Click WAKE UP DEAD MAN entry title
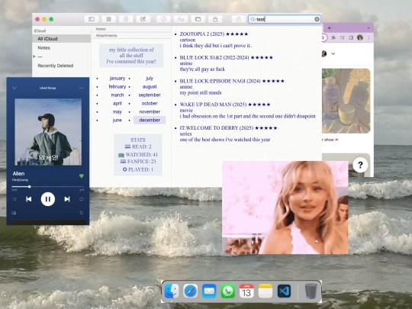This screenshot has width=412, height=309. tap(213, 105)
